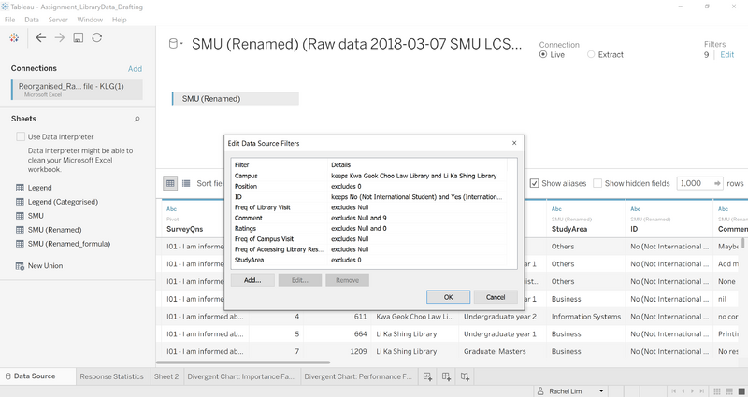Open the Window menu
Viewport: 748px width, 397px height.
pyautogui.click(x=90, y=20)
